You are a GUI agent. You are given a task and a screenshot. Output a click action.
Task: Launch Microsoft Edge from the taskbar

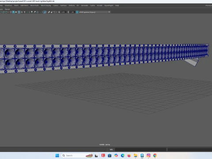[122, 155]
